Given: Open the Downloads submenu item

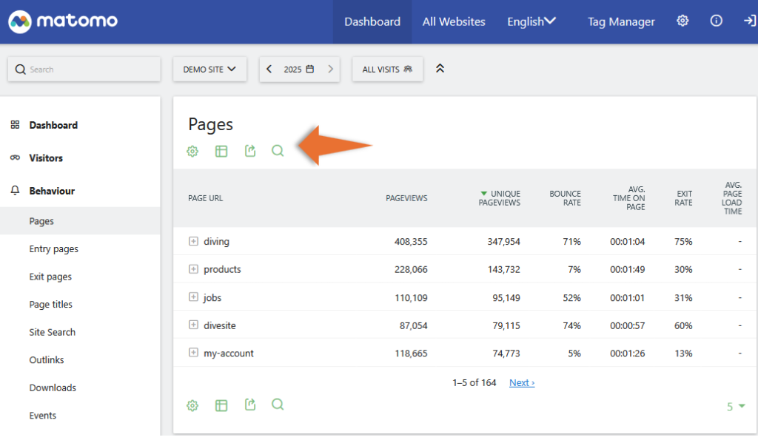Looking at the screenshot, I should tap(53, 387).
